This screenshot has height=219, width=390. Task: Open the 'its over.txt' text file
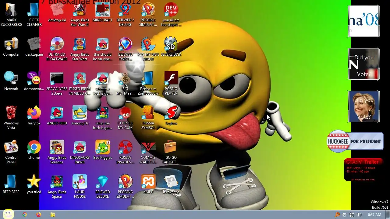171,184
